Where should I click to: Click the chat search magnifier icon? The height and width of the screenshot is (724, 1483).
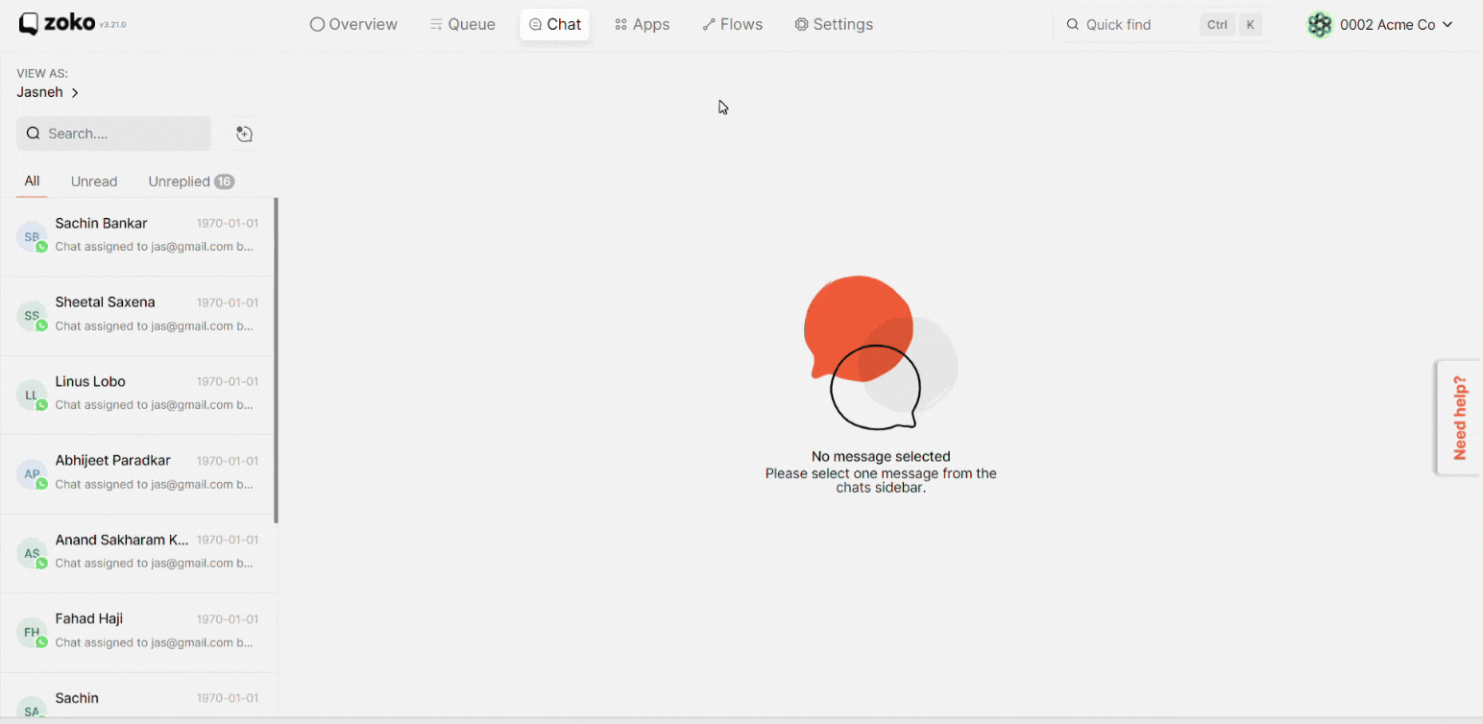[33, 133]
